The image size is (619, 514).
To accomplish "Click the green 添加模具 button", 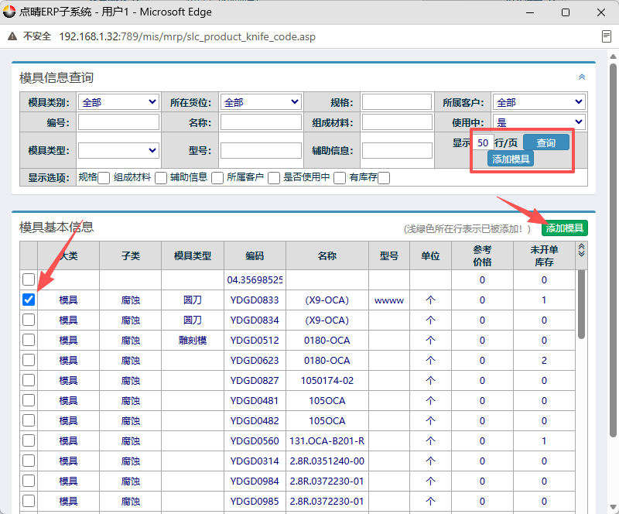I will click(x=565, y=228).
